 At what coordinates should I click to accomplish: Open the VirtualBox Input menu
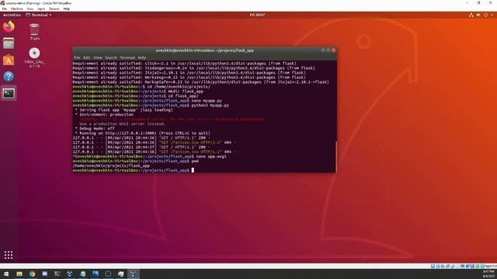[41, 9]
